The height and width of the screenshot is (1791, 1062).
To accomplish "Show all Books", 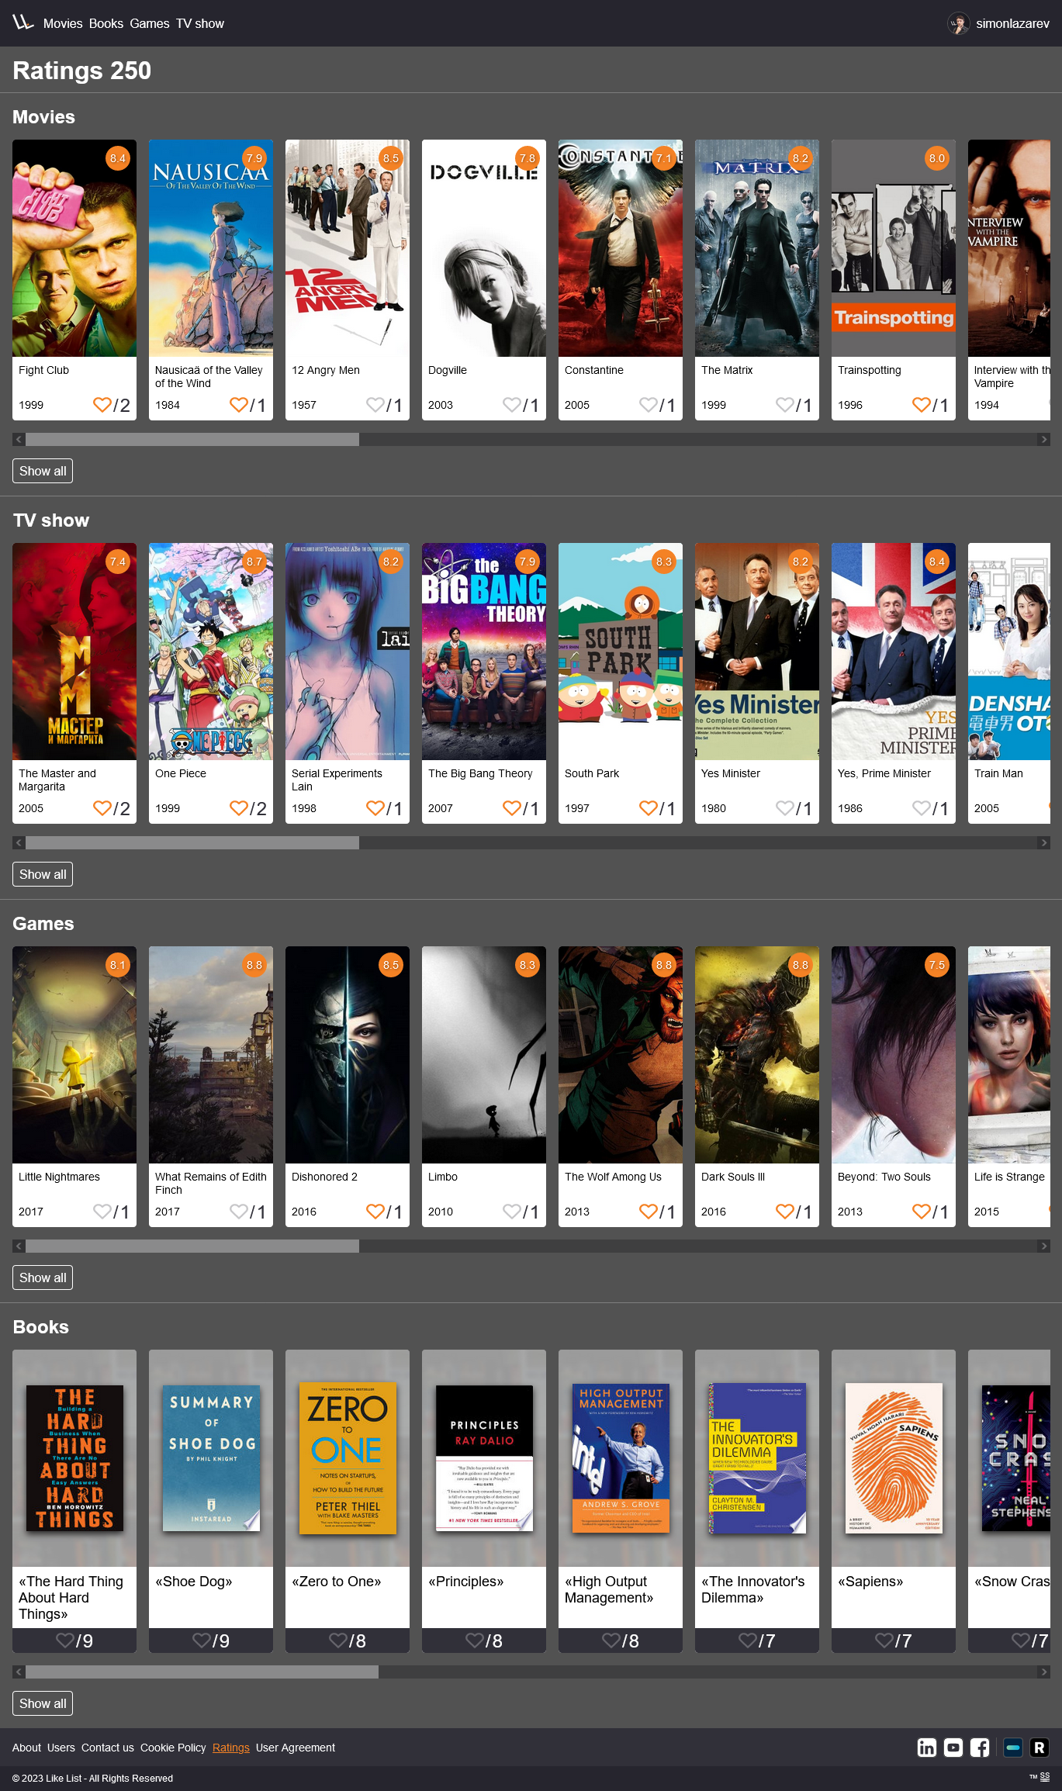I will click(x=43, y=1703).
